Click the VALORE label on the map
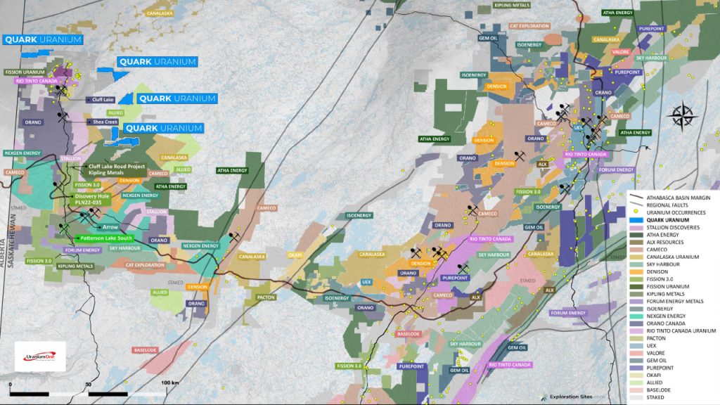 pos(620,52)
